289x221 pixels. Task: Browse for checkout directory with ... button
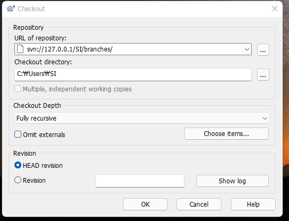pos(263,75)
